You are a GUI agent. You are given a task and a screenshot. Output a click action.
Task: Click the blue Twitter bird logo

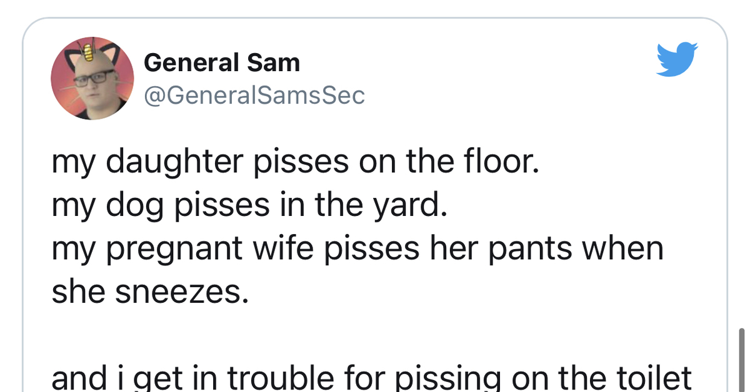[x=677, y=59]
